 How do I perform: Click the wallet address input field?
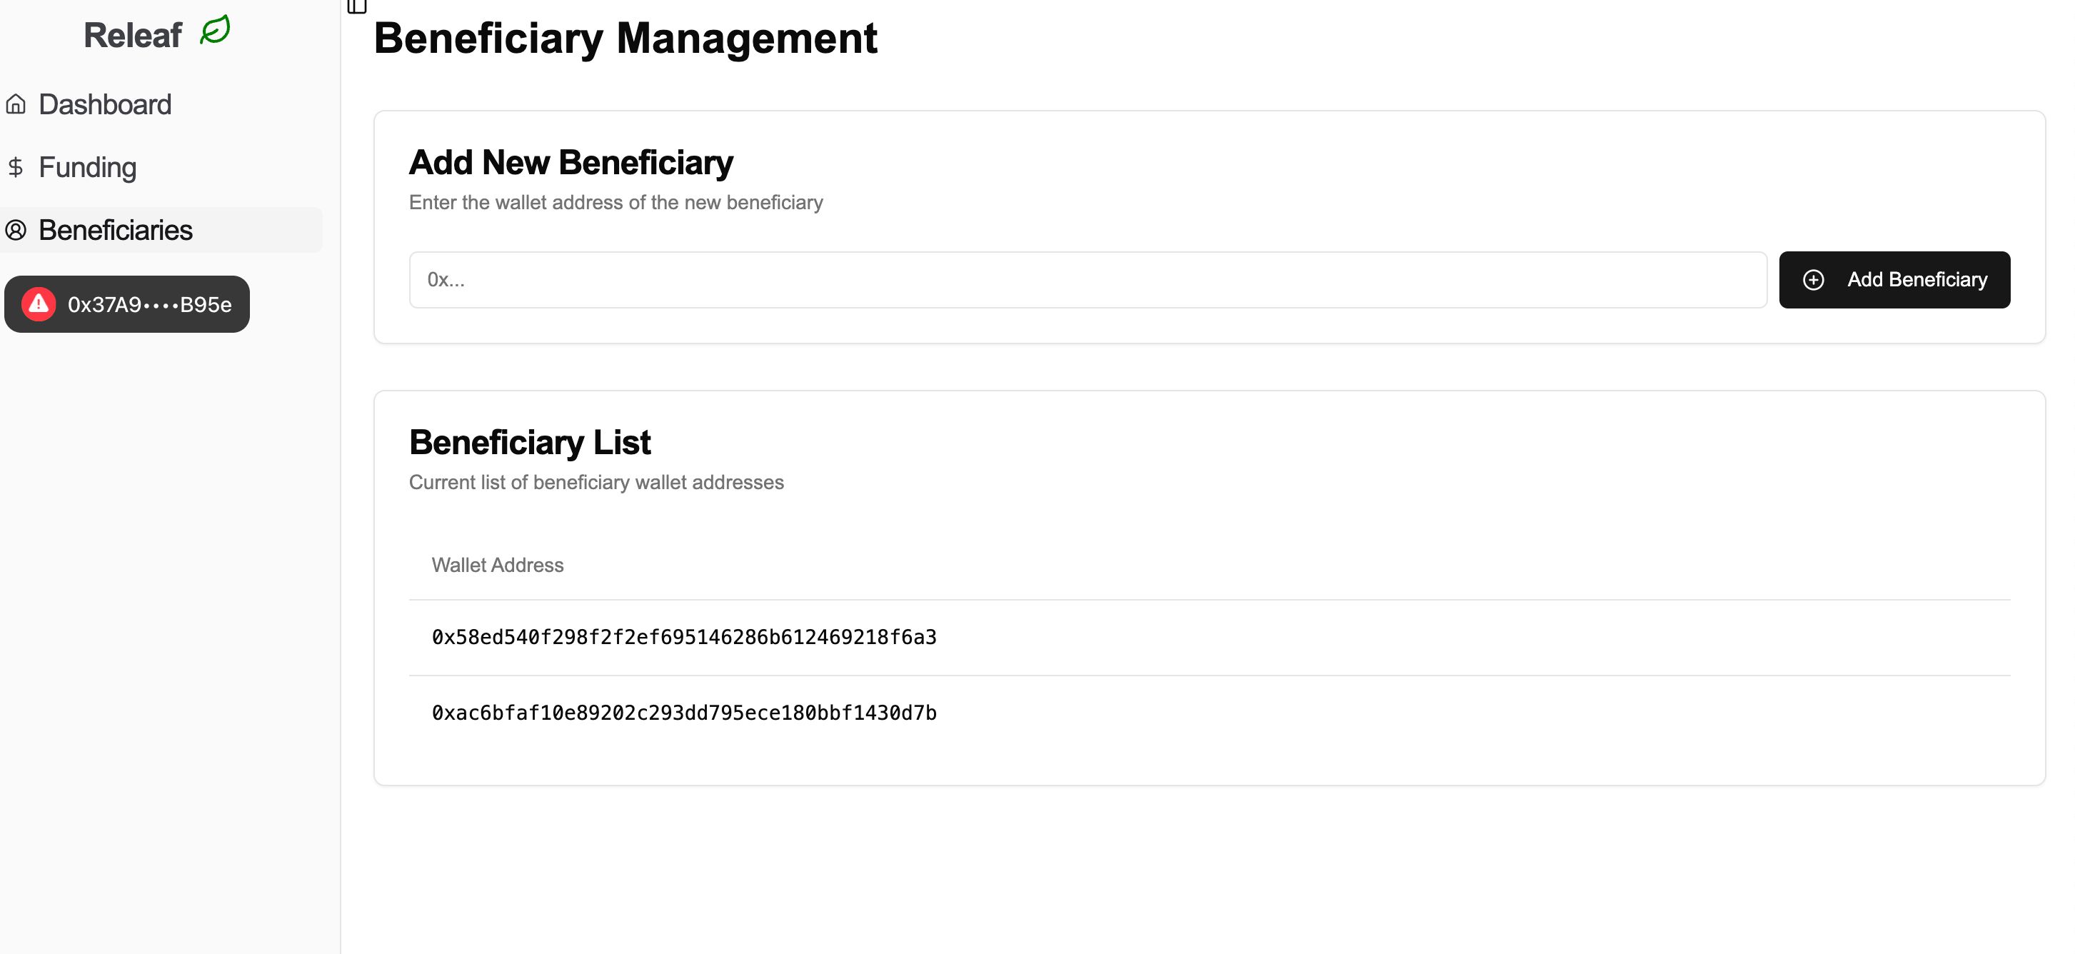[x=1087, y=279]
